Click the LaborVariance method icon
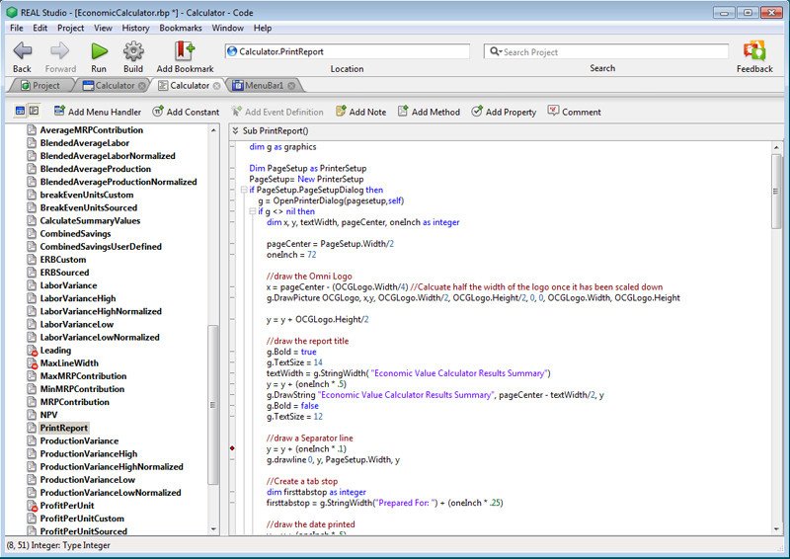The width and height of the screenshot is (790, 559). [x=32, y=285]
